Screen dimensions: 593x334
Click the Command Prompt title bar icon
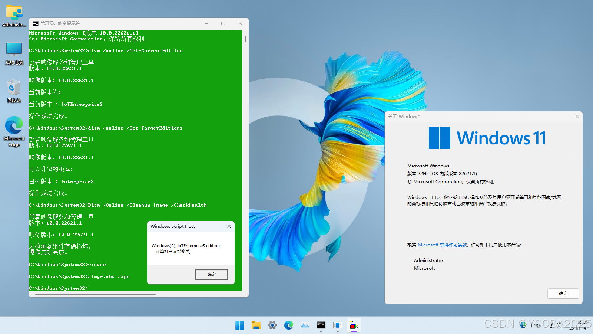(36, 23)
